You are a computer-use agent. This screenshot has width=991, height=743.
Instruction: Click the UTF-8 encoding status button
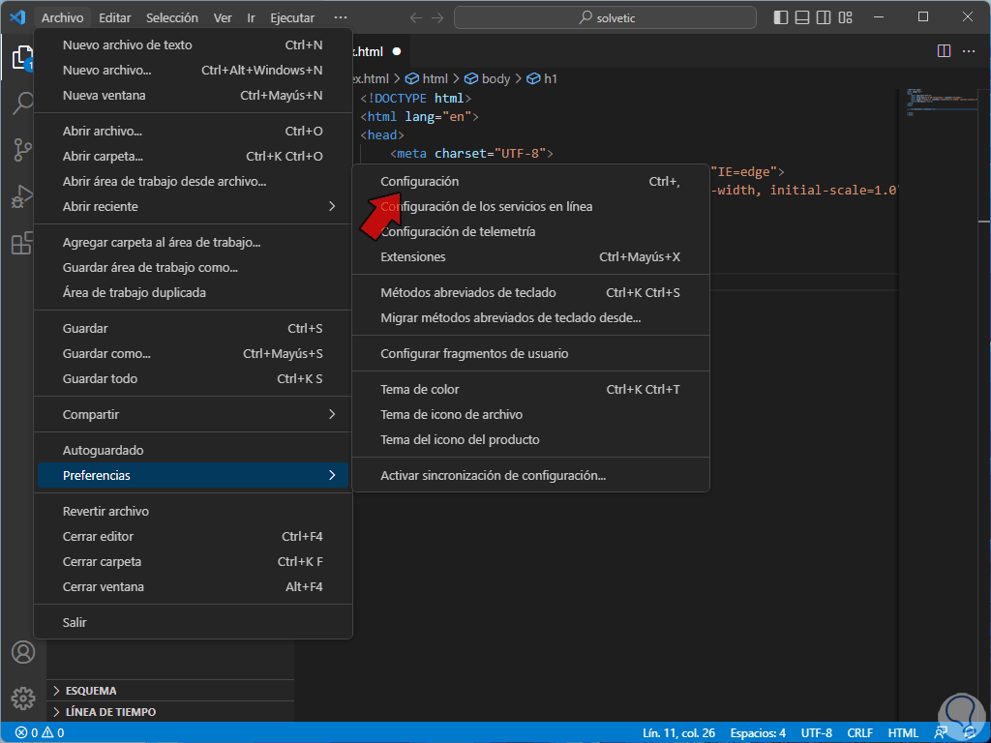(x=816, y=732)
